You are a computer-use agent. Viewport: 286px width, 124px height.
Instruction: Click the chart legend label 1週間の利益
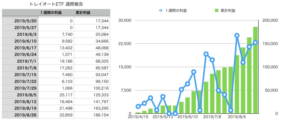[x=176, y=11]
